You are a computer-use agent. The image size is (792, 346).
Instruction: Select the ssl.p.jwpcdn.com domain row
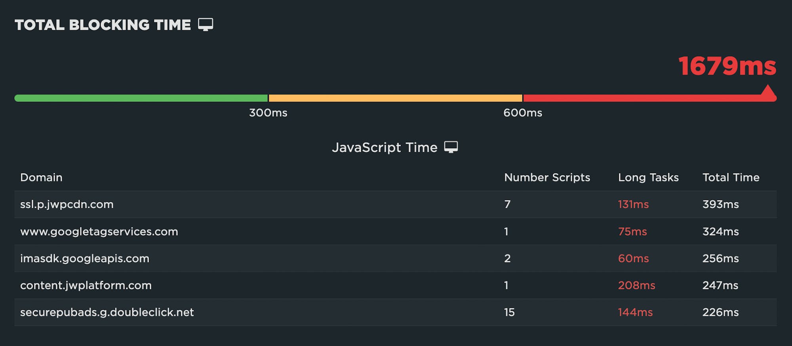point(67,205)
